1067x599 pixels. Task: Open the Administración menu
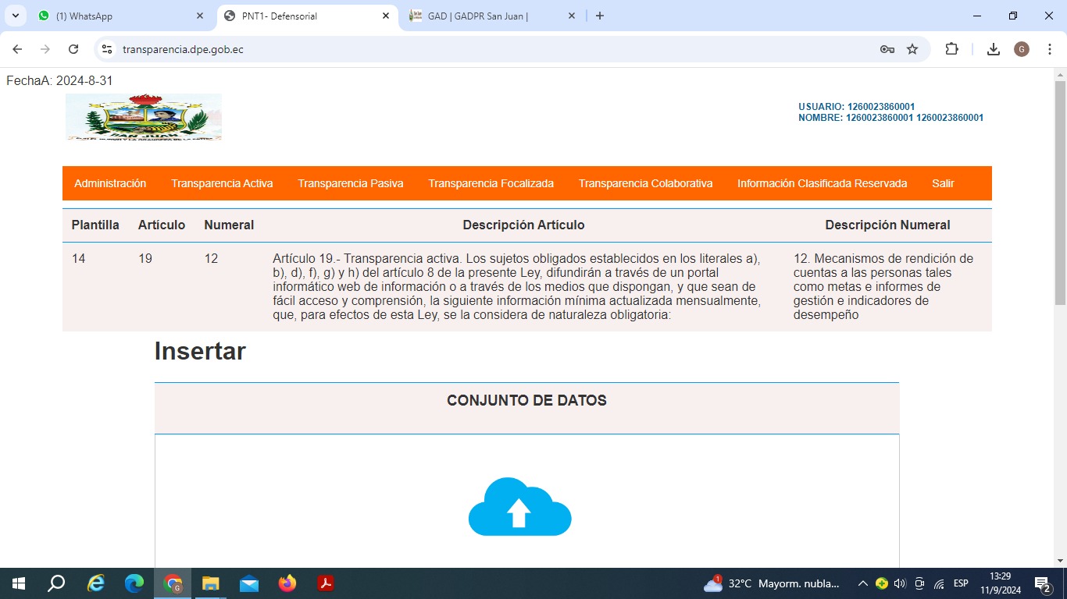(x=110, y=183)
